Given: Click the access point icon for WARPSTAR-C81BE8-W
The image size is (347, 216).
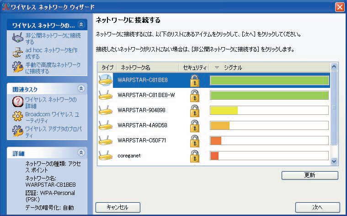Looking at the screenshot, I should pyautogui.click(x=105, y=95).
